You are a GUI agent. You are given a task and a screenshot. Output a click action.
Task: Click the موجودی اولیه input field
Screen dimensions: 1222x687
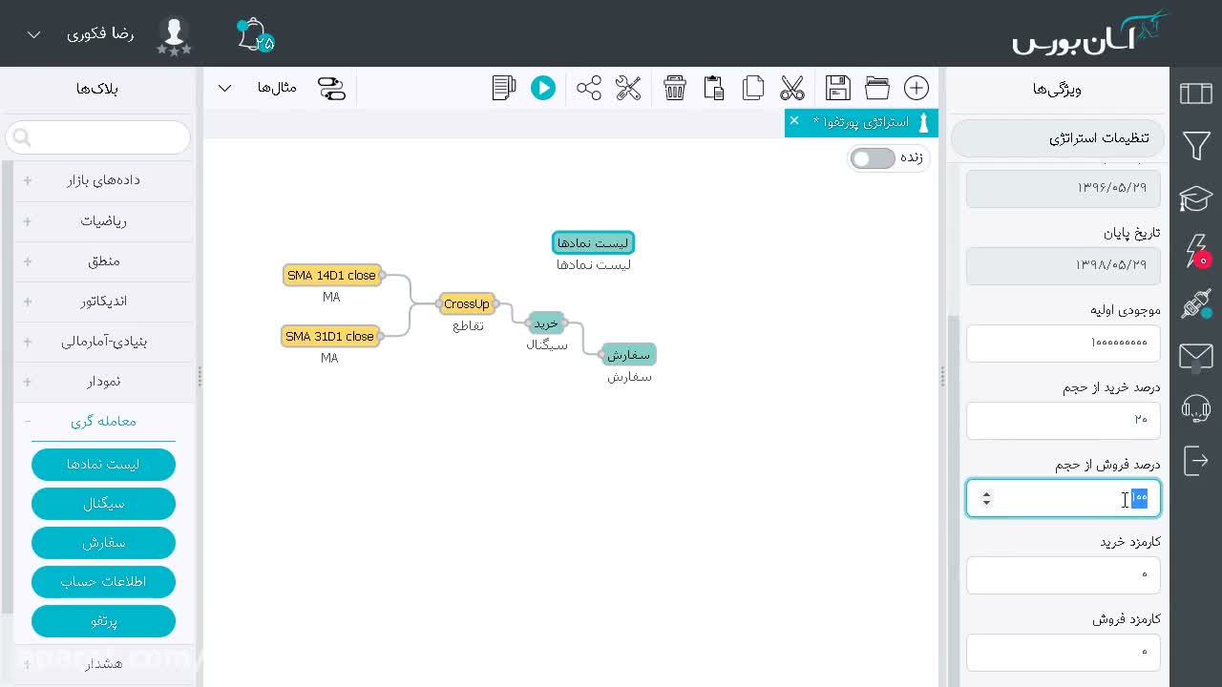[x=1064, y=343]
